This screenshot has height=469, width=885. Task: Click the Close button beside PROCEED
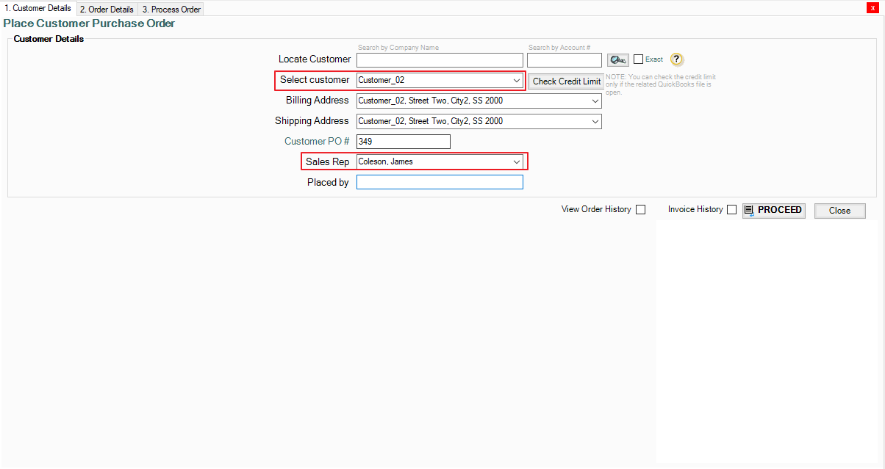[839, 211]
